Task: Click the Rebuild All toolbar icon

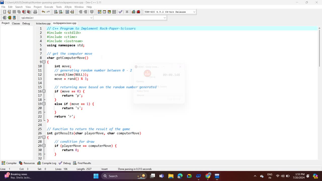Action: tap(114, 12)
